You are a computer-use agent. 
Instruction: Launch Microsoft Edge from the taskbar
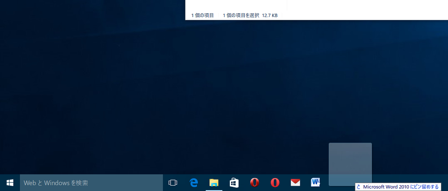point(194,182)
